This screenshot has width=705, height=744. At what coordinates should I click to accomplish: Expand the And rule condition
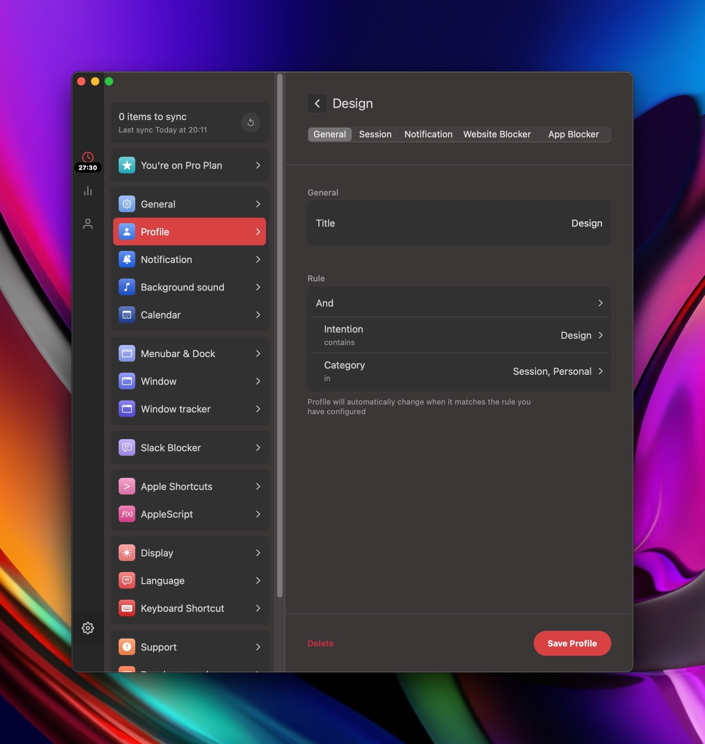point(459,303)
